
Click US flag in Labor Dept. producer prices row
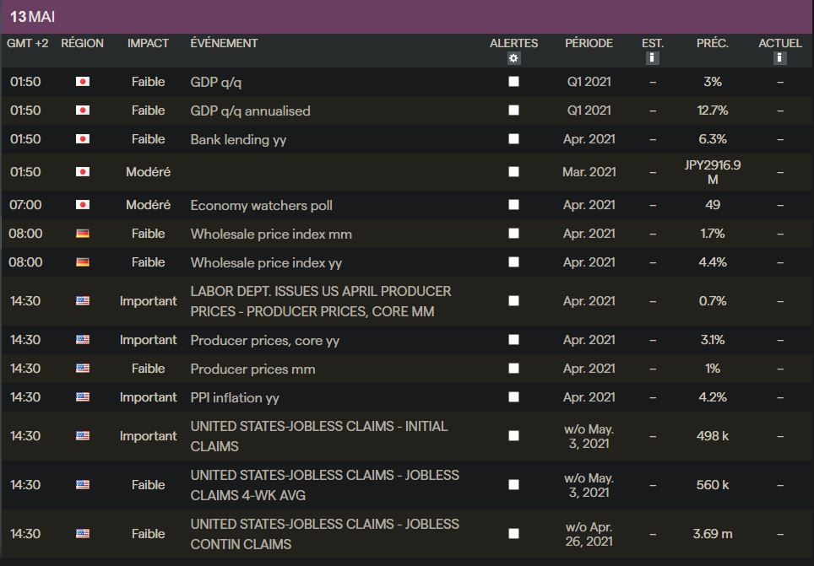click(x=83, y=301)
